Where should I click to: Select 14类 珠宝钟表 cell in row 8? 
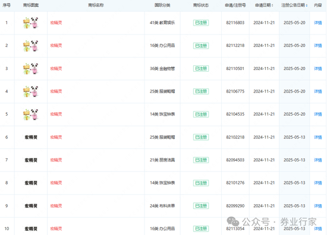point(162,183)
